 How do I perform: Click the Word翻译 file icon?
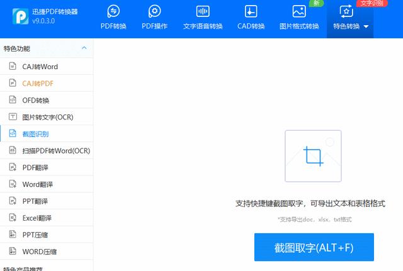tap(13, 184)
